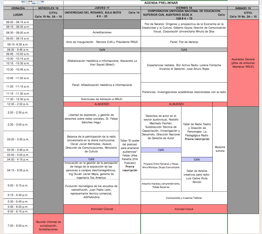Select the "2:00 - 2:30 p.m." time cell
The width and height of the screenshot is (262, 234).
coord(18,112)
